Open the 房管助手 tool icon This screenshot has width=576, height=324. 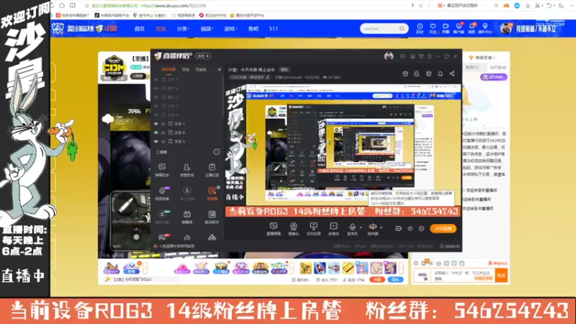[x=186, y=170]
